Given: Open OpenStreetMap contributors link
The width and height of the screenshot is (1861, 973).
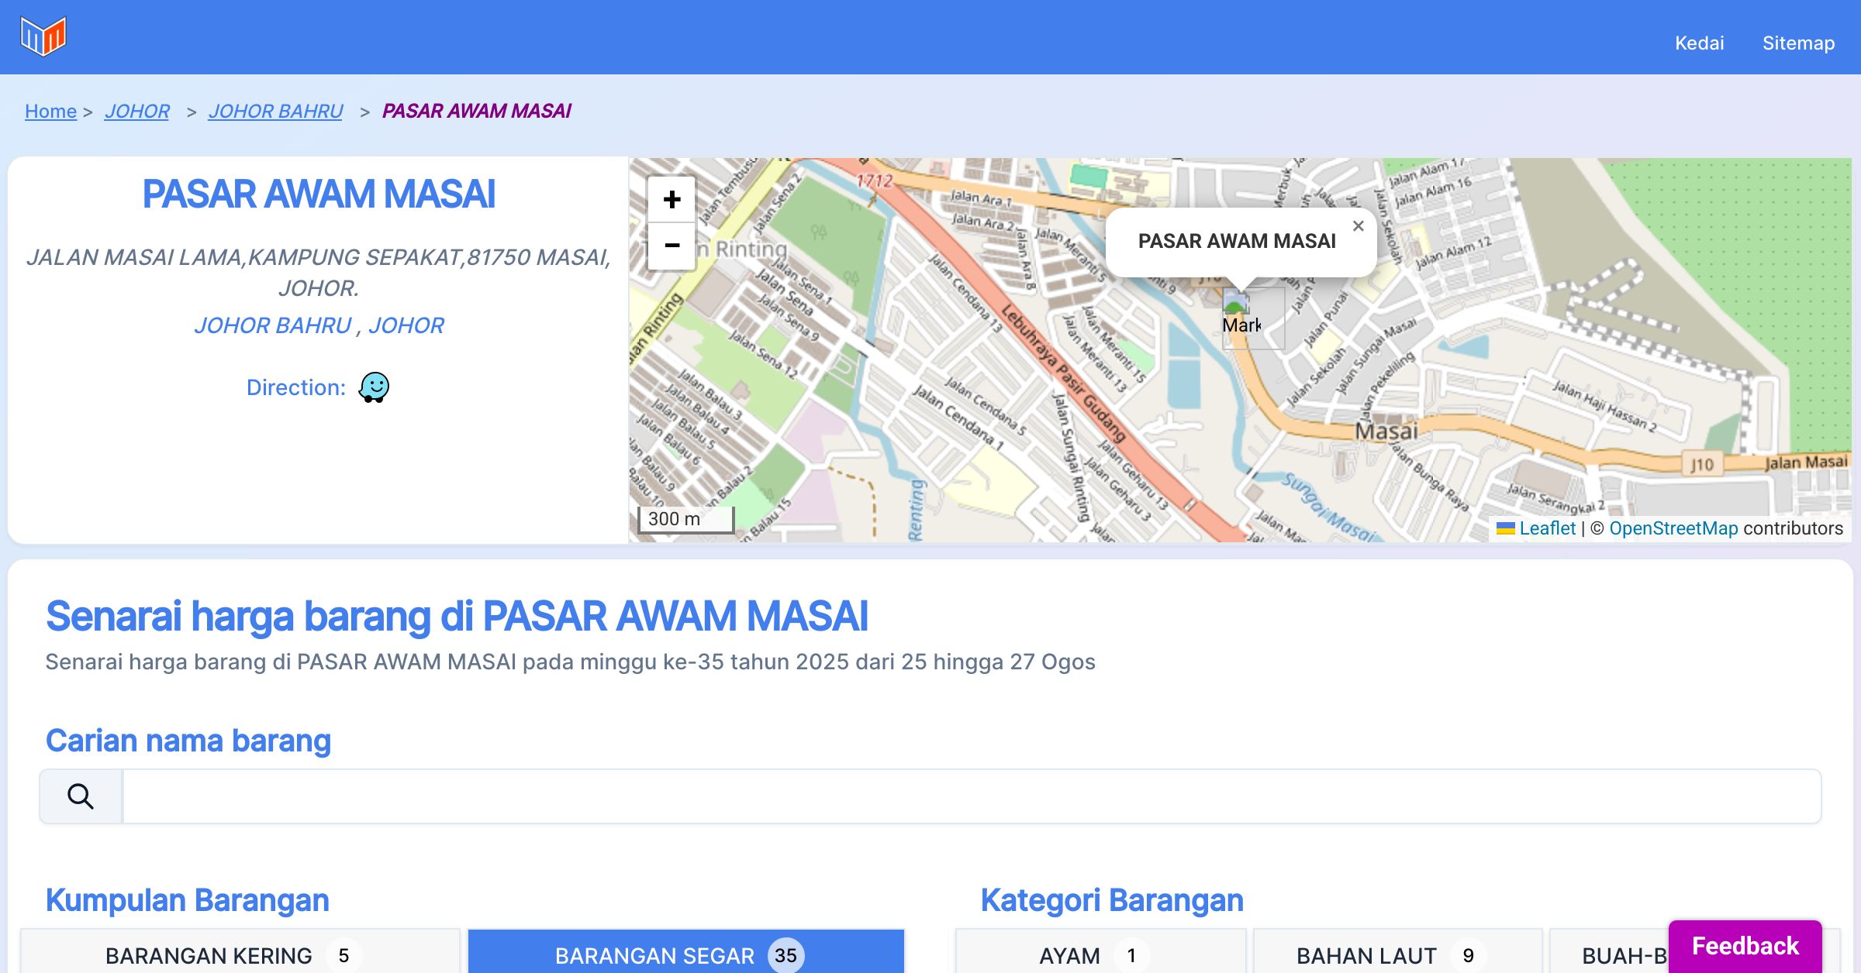Looking at the screenshot, I should (1673, 528).
